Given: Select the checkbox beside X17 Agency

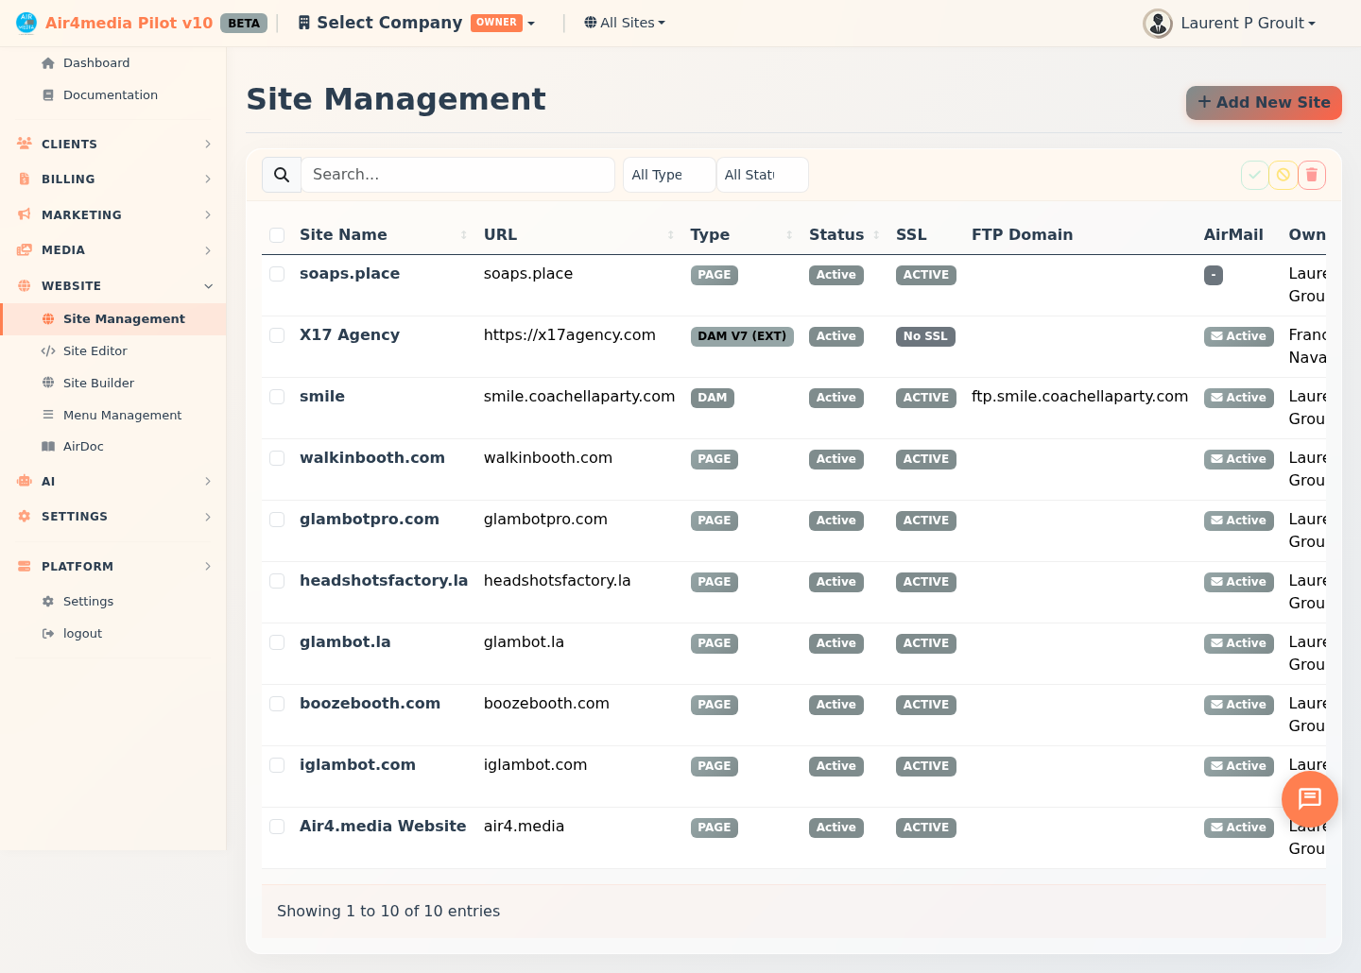Looking at the screenshot, I should [277, 335].
